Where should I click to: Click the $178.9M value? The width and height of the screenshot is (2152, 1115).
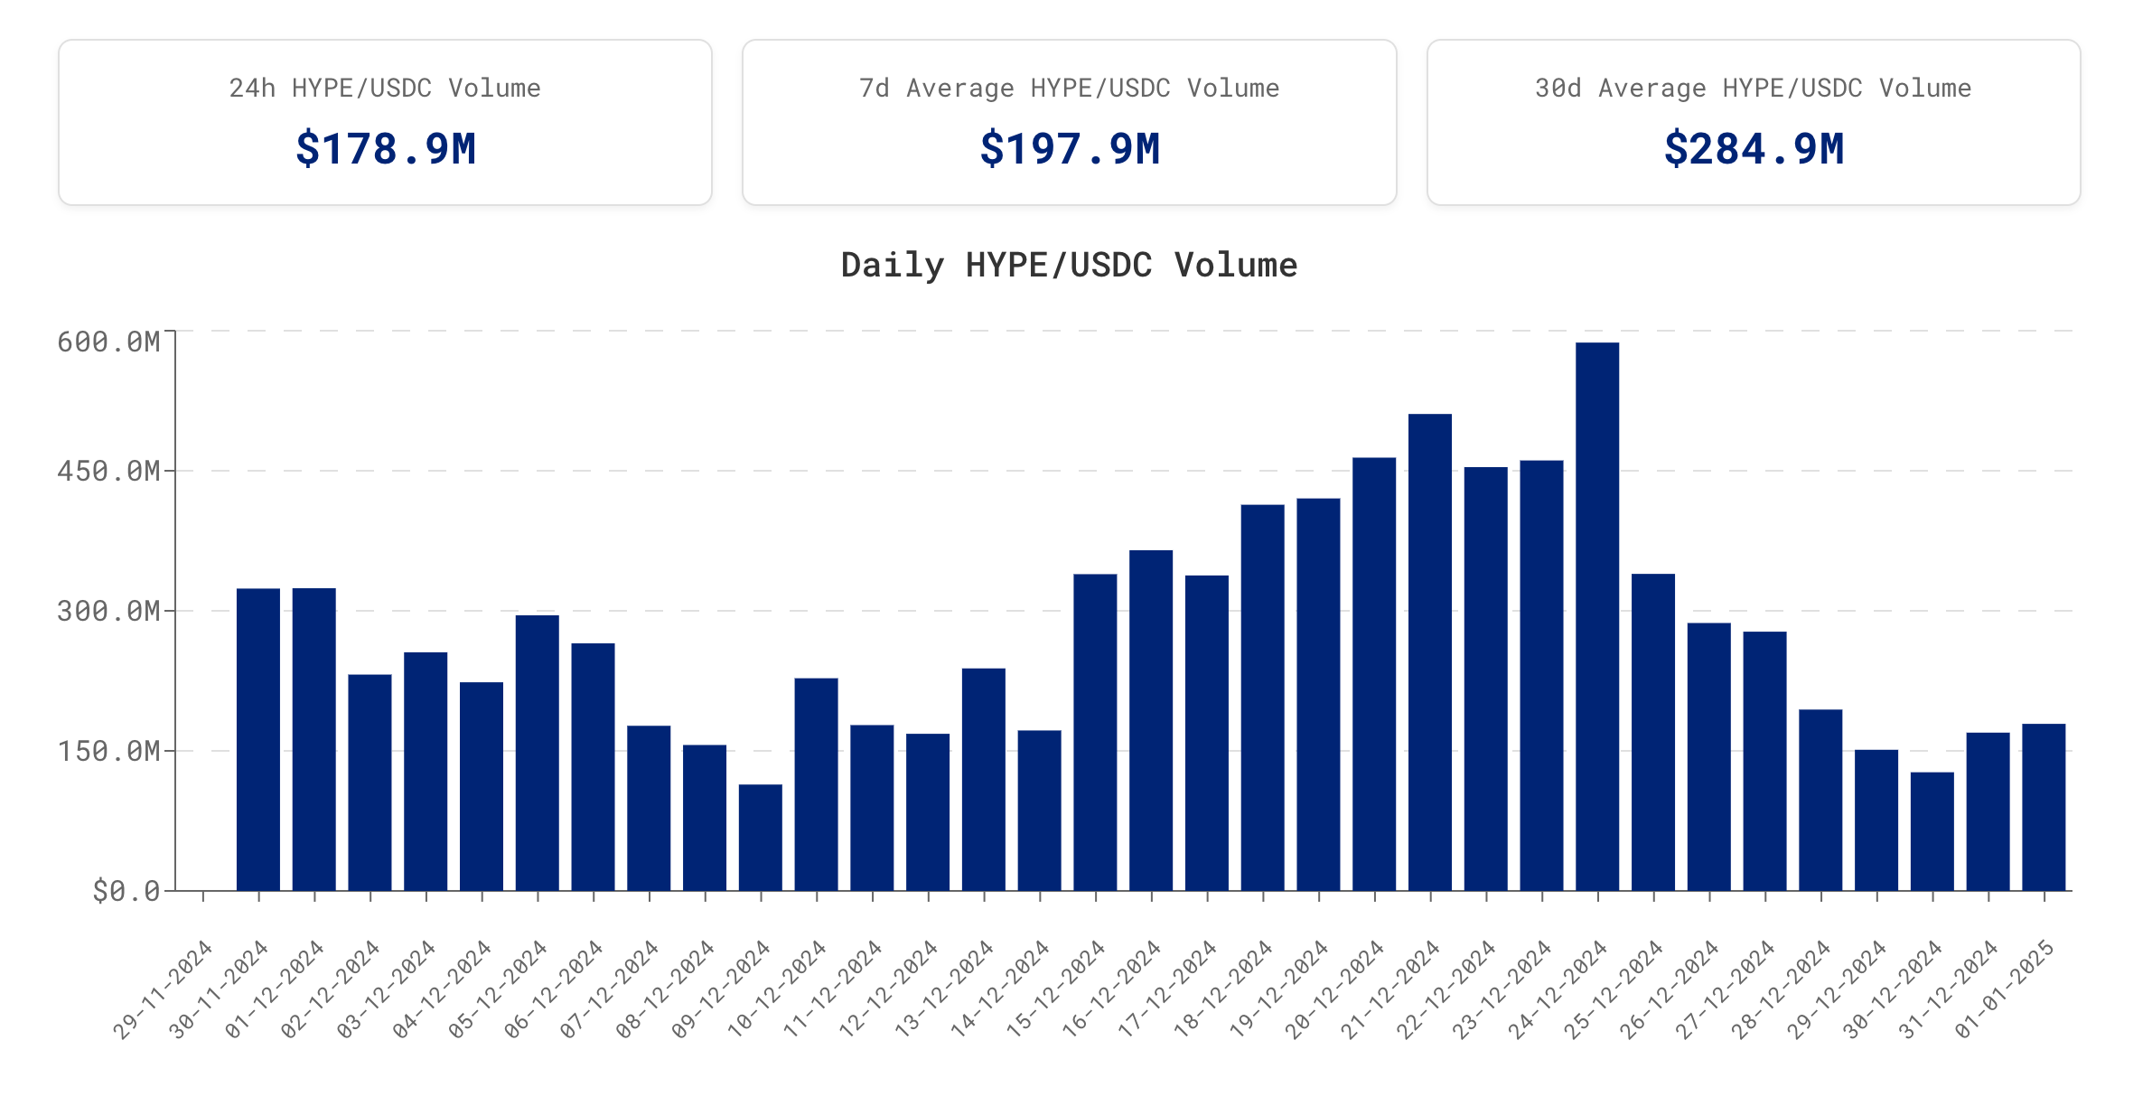pos(385,149)
